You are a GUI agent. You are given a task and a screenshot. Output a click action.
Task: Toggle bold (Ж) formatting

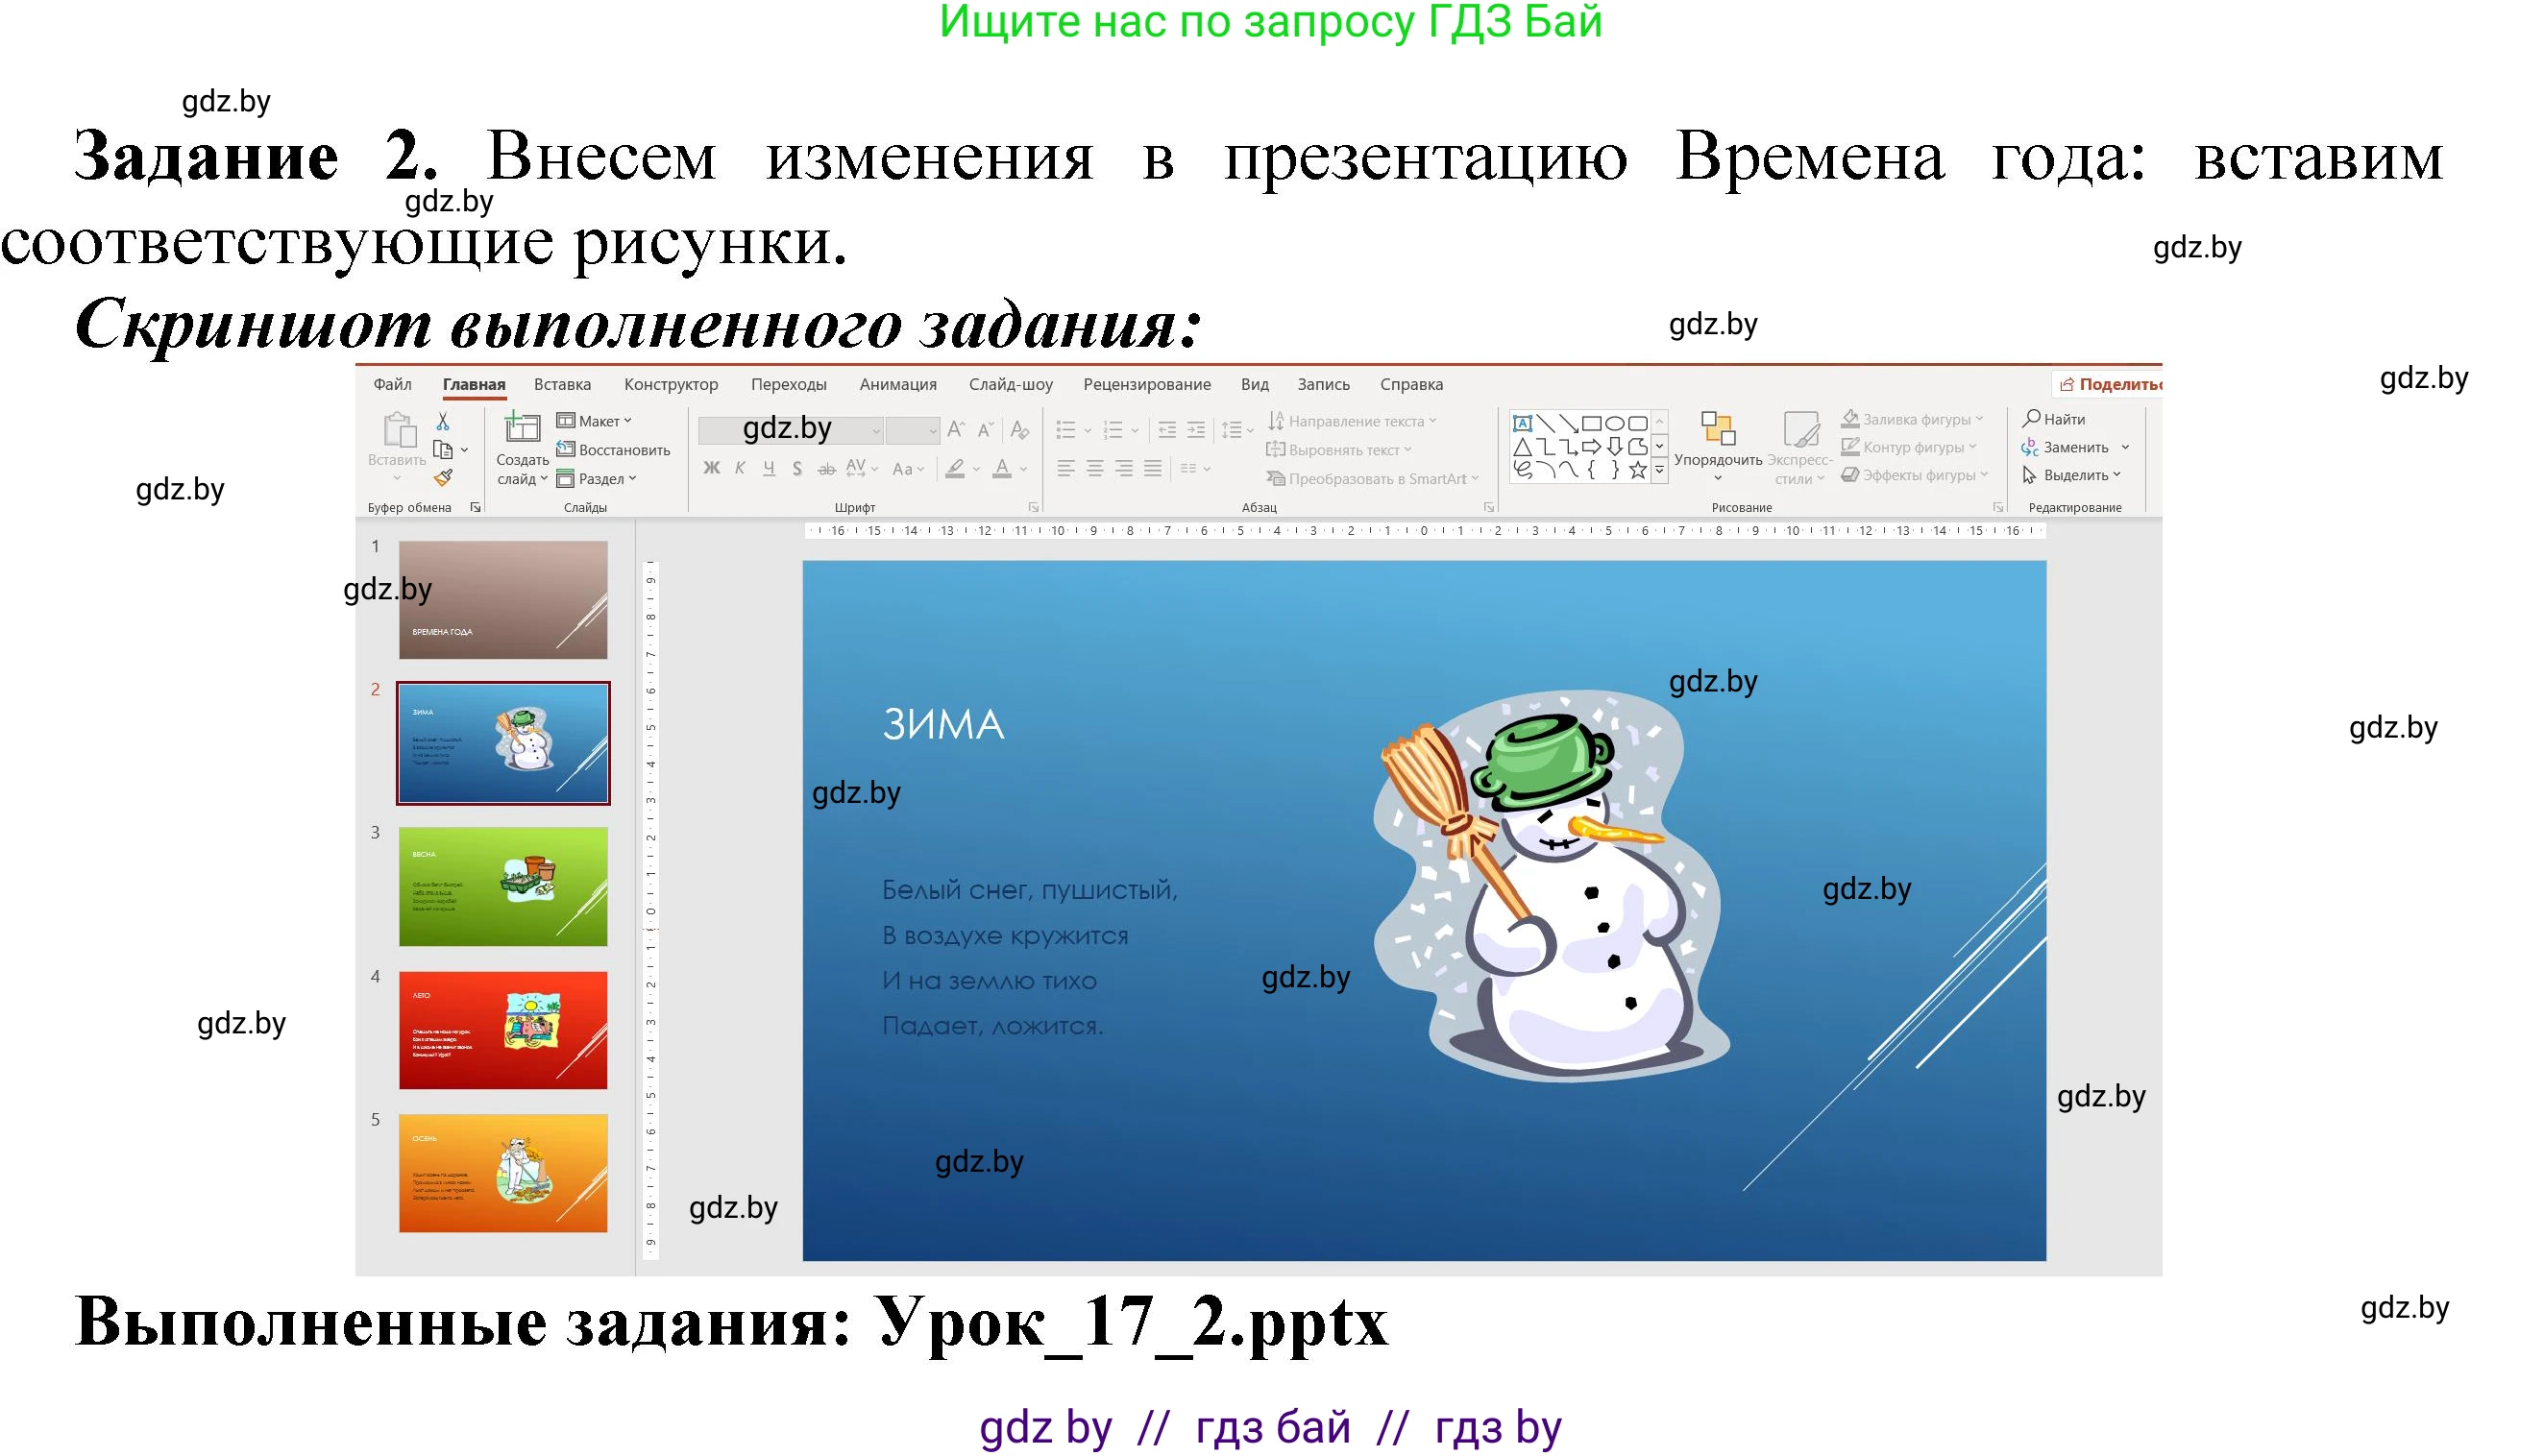(711, 468)
